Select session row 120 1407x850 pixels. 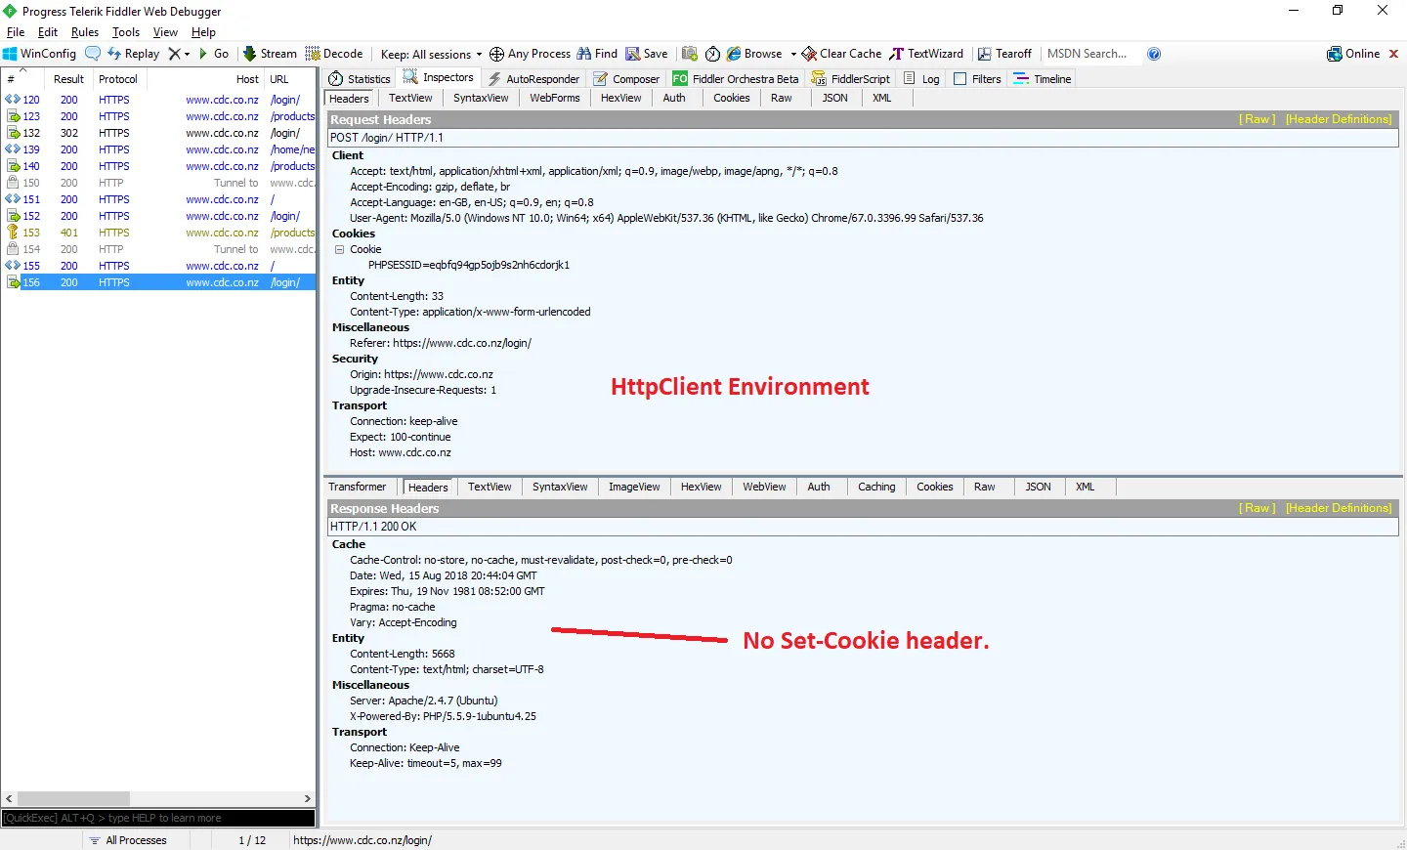(x=159, y=100)
